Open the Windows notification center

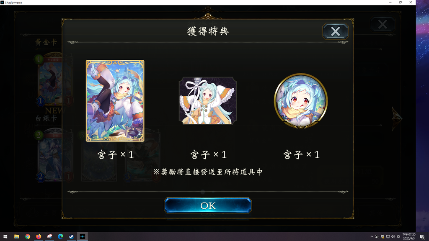(422, 237)
